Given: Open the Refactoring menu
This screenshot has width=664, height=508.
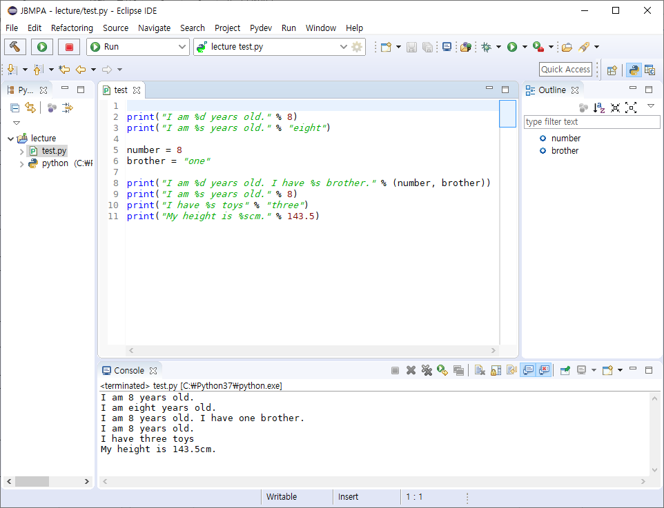Looking at the screenshot, I should (x=72, y=28).
